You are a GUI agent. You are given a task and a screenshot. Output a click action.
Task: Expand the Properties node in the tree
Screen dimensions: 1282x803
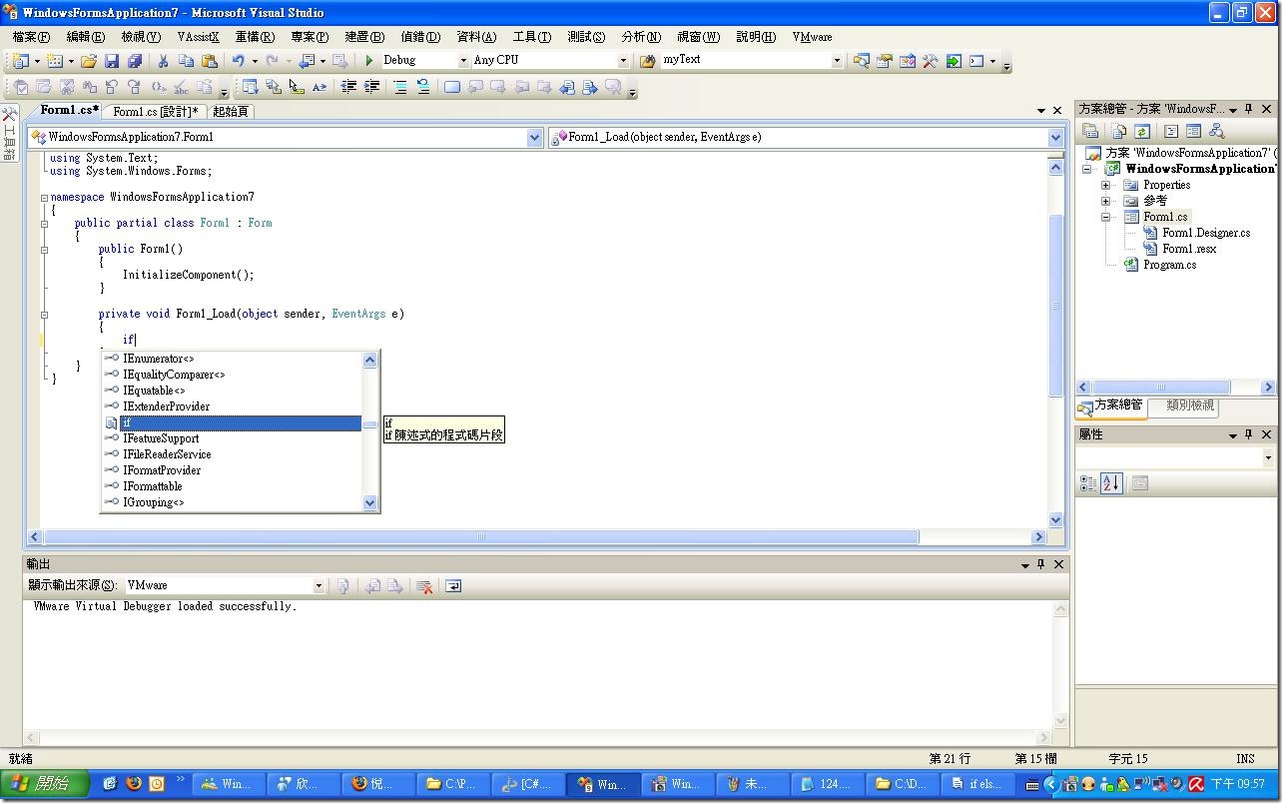[x=1106, y=185]
